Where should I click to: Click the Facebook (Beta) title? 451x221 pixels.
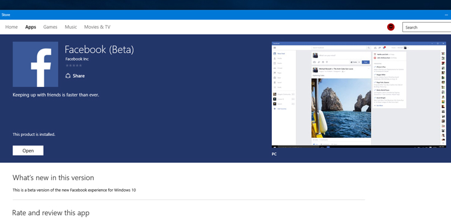[x=99, y=50]
